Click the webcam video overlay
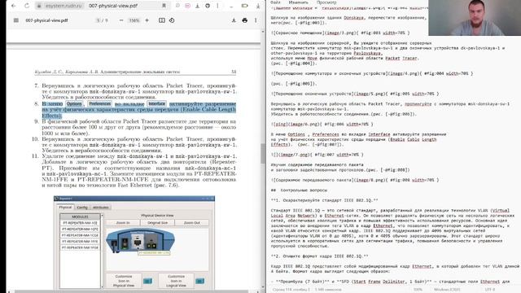 coord(475,18)
